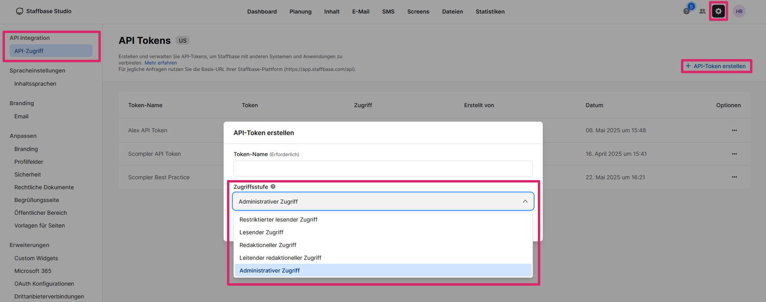Click the Staffbase Studio logo
The image size is (766, 302).
tap(44, 11)
